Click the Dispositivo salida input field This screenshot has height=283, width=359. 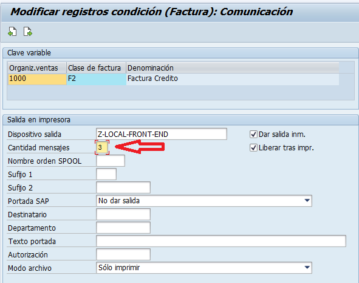coord(162,134)
